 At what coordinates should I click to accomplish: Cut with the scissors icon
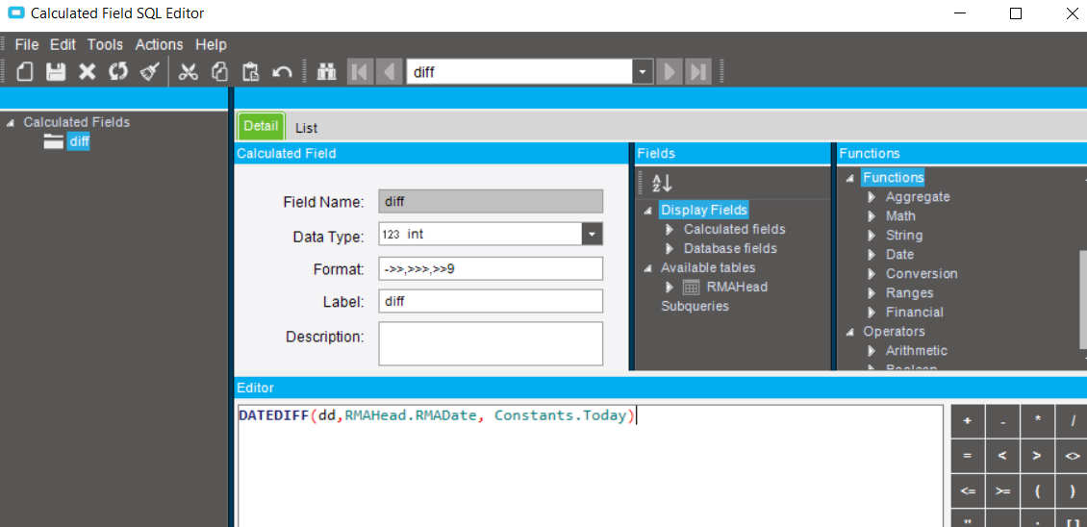[188, 71]
